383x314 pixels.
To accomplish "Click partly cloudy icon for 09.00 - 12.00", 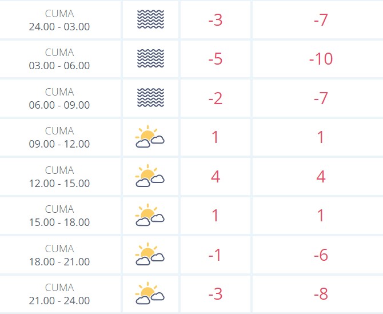I will [x=150, y=137].
